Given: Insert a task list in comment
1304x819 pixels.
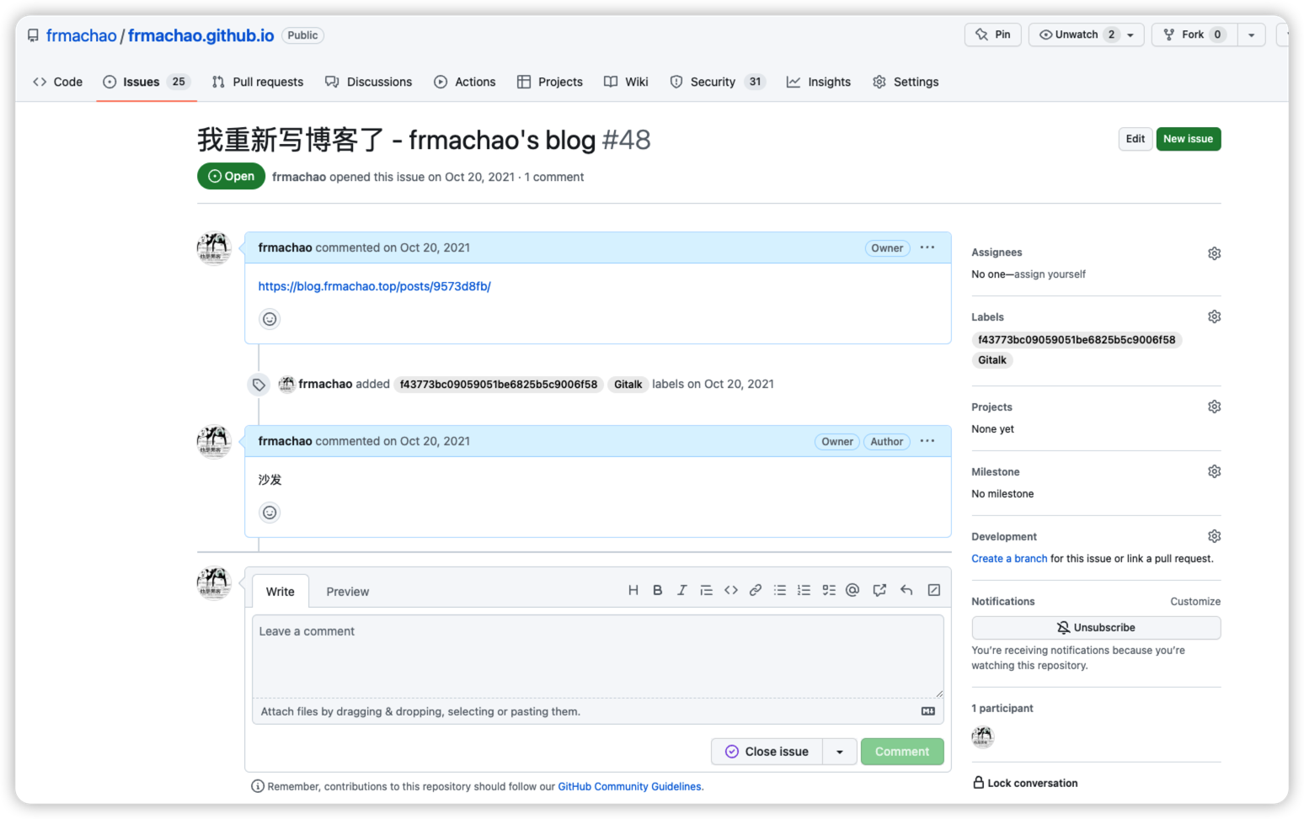Looking at the screenshot, I should [x=828, y=590].
